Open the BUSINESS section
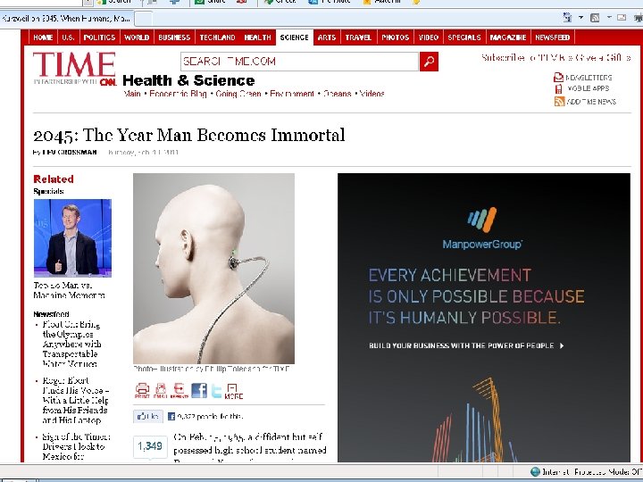This screenshot has height=482, width=643. (174, 37)
